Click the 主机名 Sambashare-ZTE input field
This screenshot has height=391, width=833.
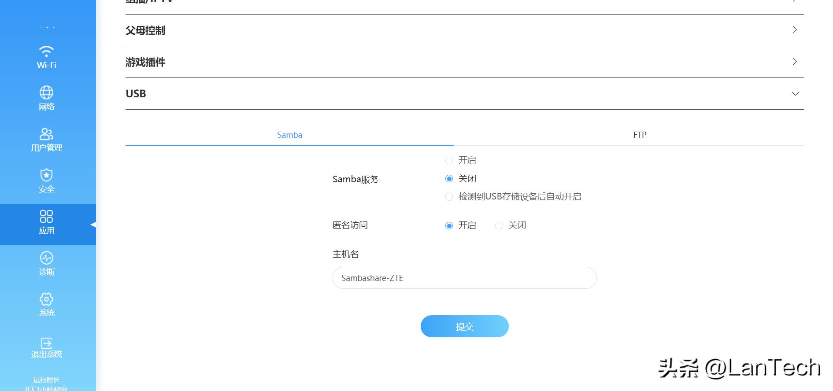click(464, 278)
